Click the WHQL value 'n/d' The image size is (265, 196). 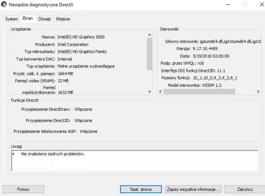pyautogui.click(x=200, y=63)
